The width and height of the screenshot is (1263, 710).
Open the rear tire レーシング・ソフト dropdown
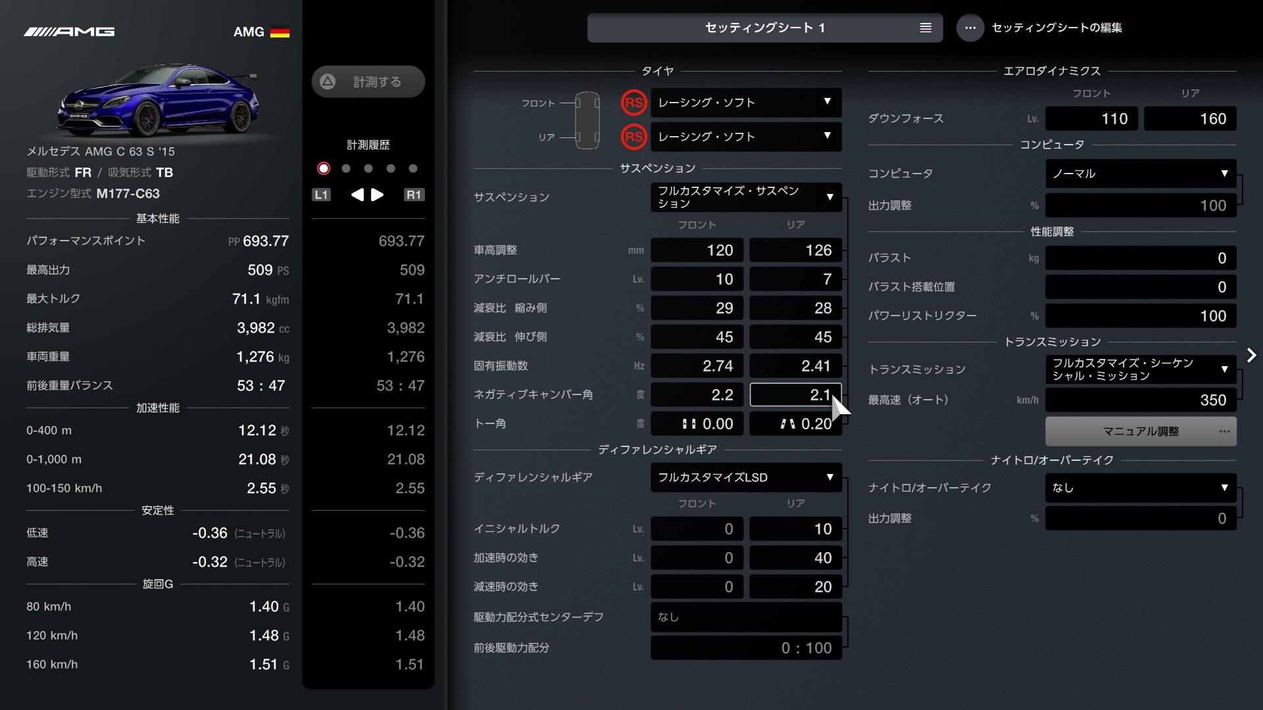tap(746, 137)
